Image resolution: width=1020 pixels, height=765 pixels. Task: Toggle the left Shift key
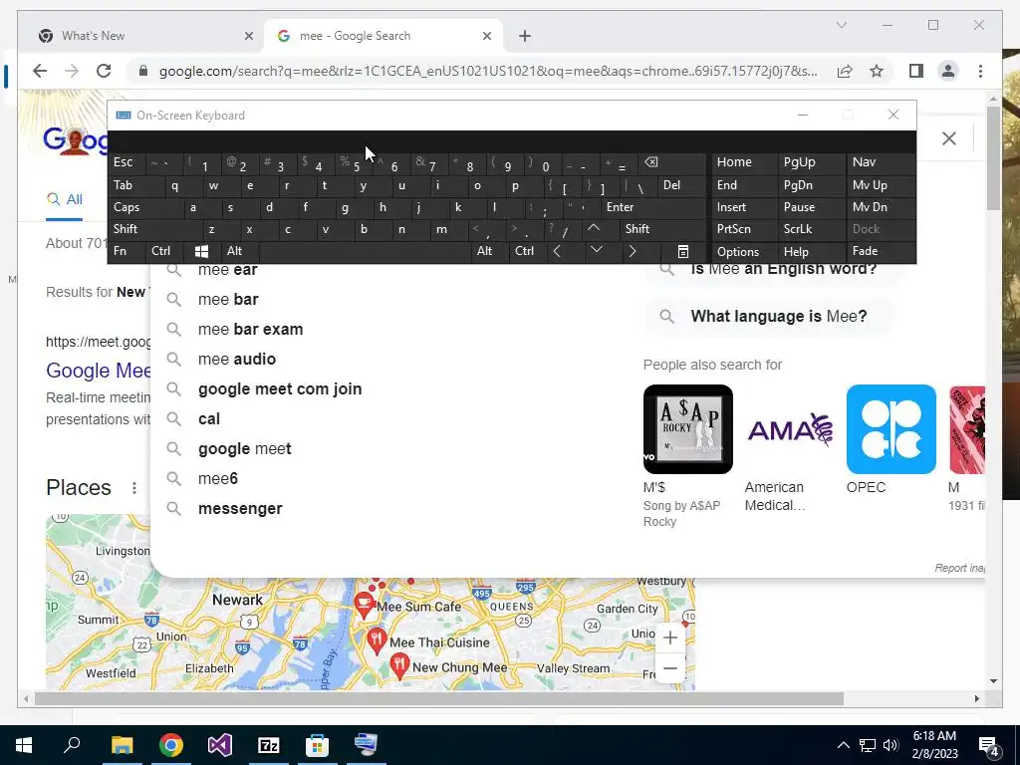[154, 229]
